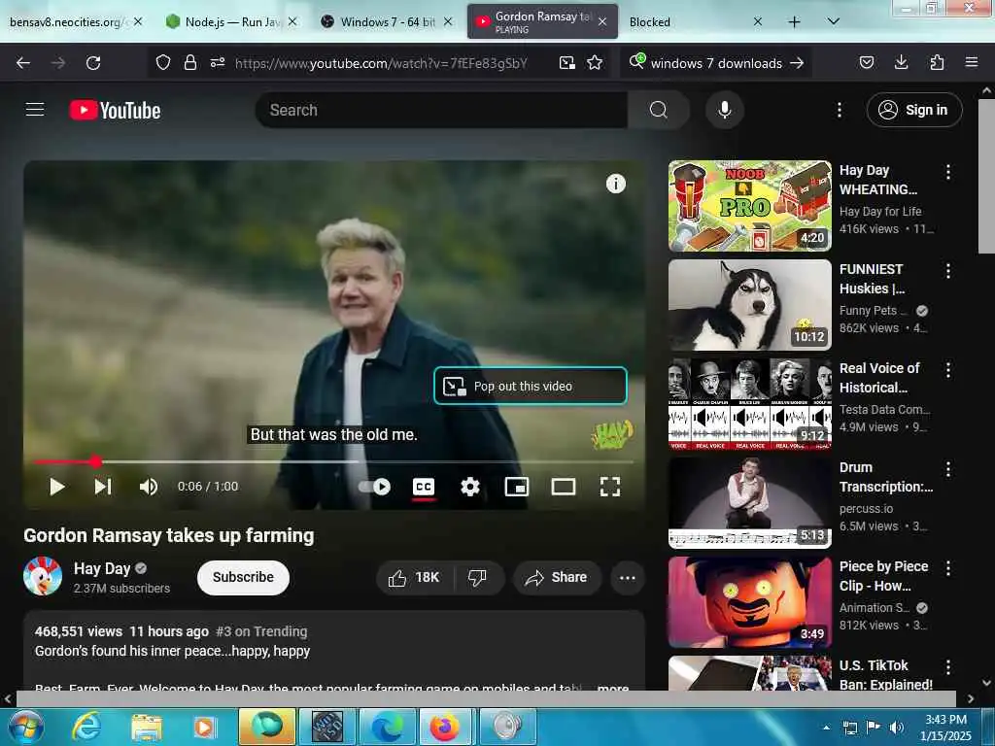Image resolution: width=995 pixels, height=746 pixels.
Task: Open Drum Transcription video title
Action: point(886,477)
